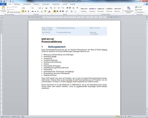Apply bullet list icon
The width and height of the screenshot is (148, 118).
pos(55,8)
